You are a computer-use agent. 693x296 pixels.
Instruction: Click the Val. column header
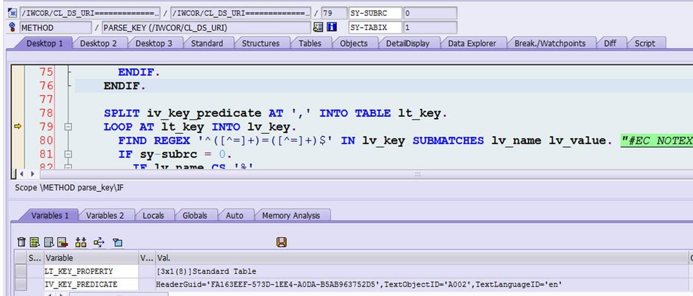coord(422,258)
